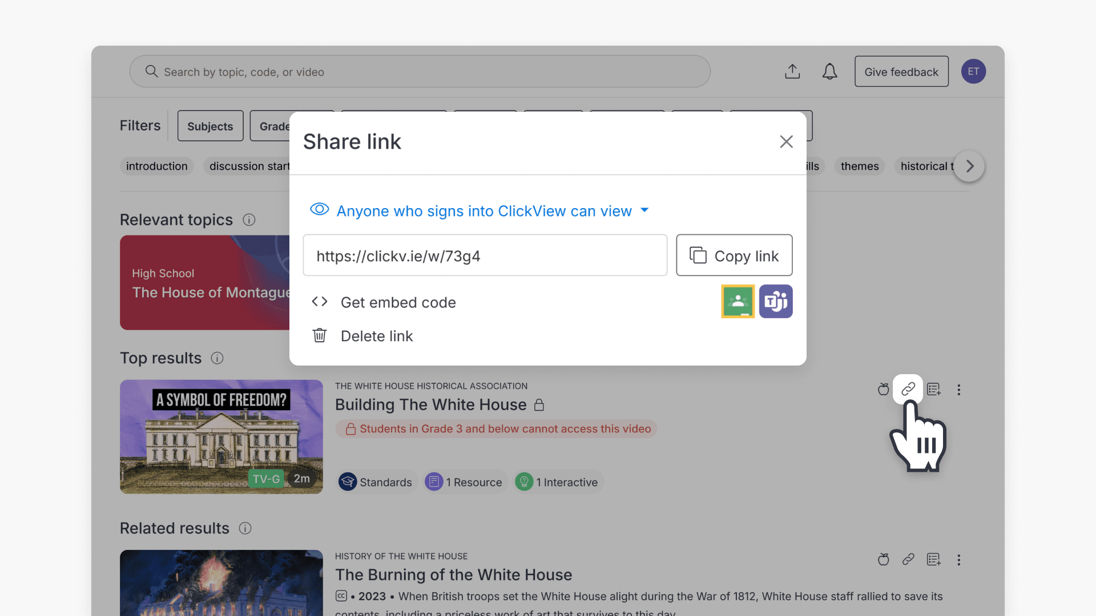Viewport: 1096px width, 616px height.
Task: Click the right chevron to reveal more topic tags
Action: (969, 166)
